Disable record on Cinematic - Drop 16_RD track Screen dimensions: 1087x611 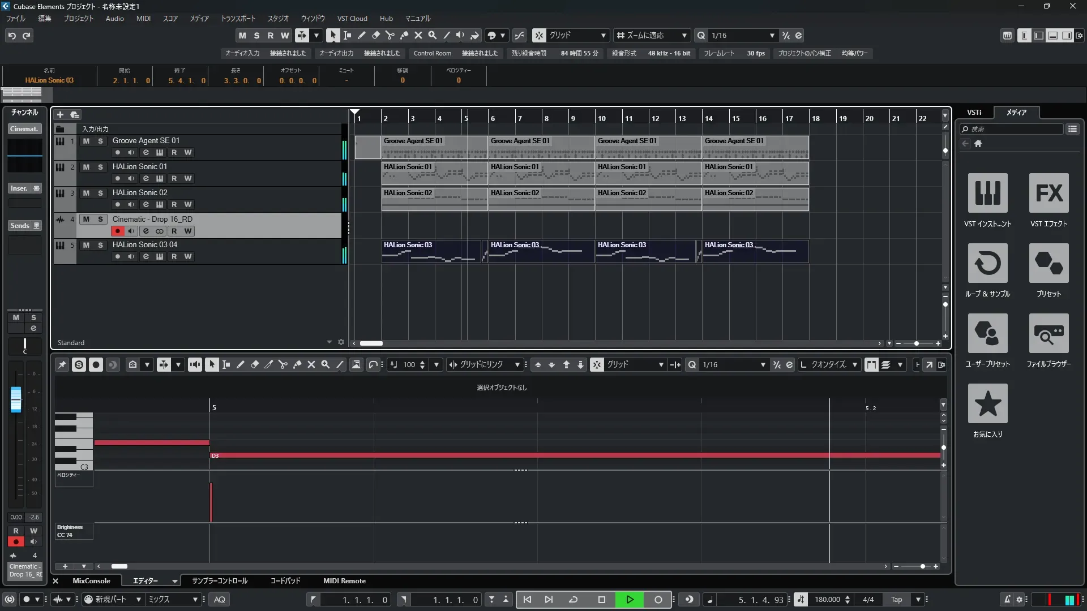coord(117,231)
